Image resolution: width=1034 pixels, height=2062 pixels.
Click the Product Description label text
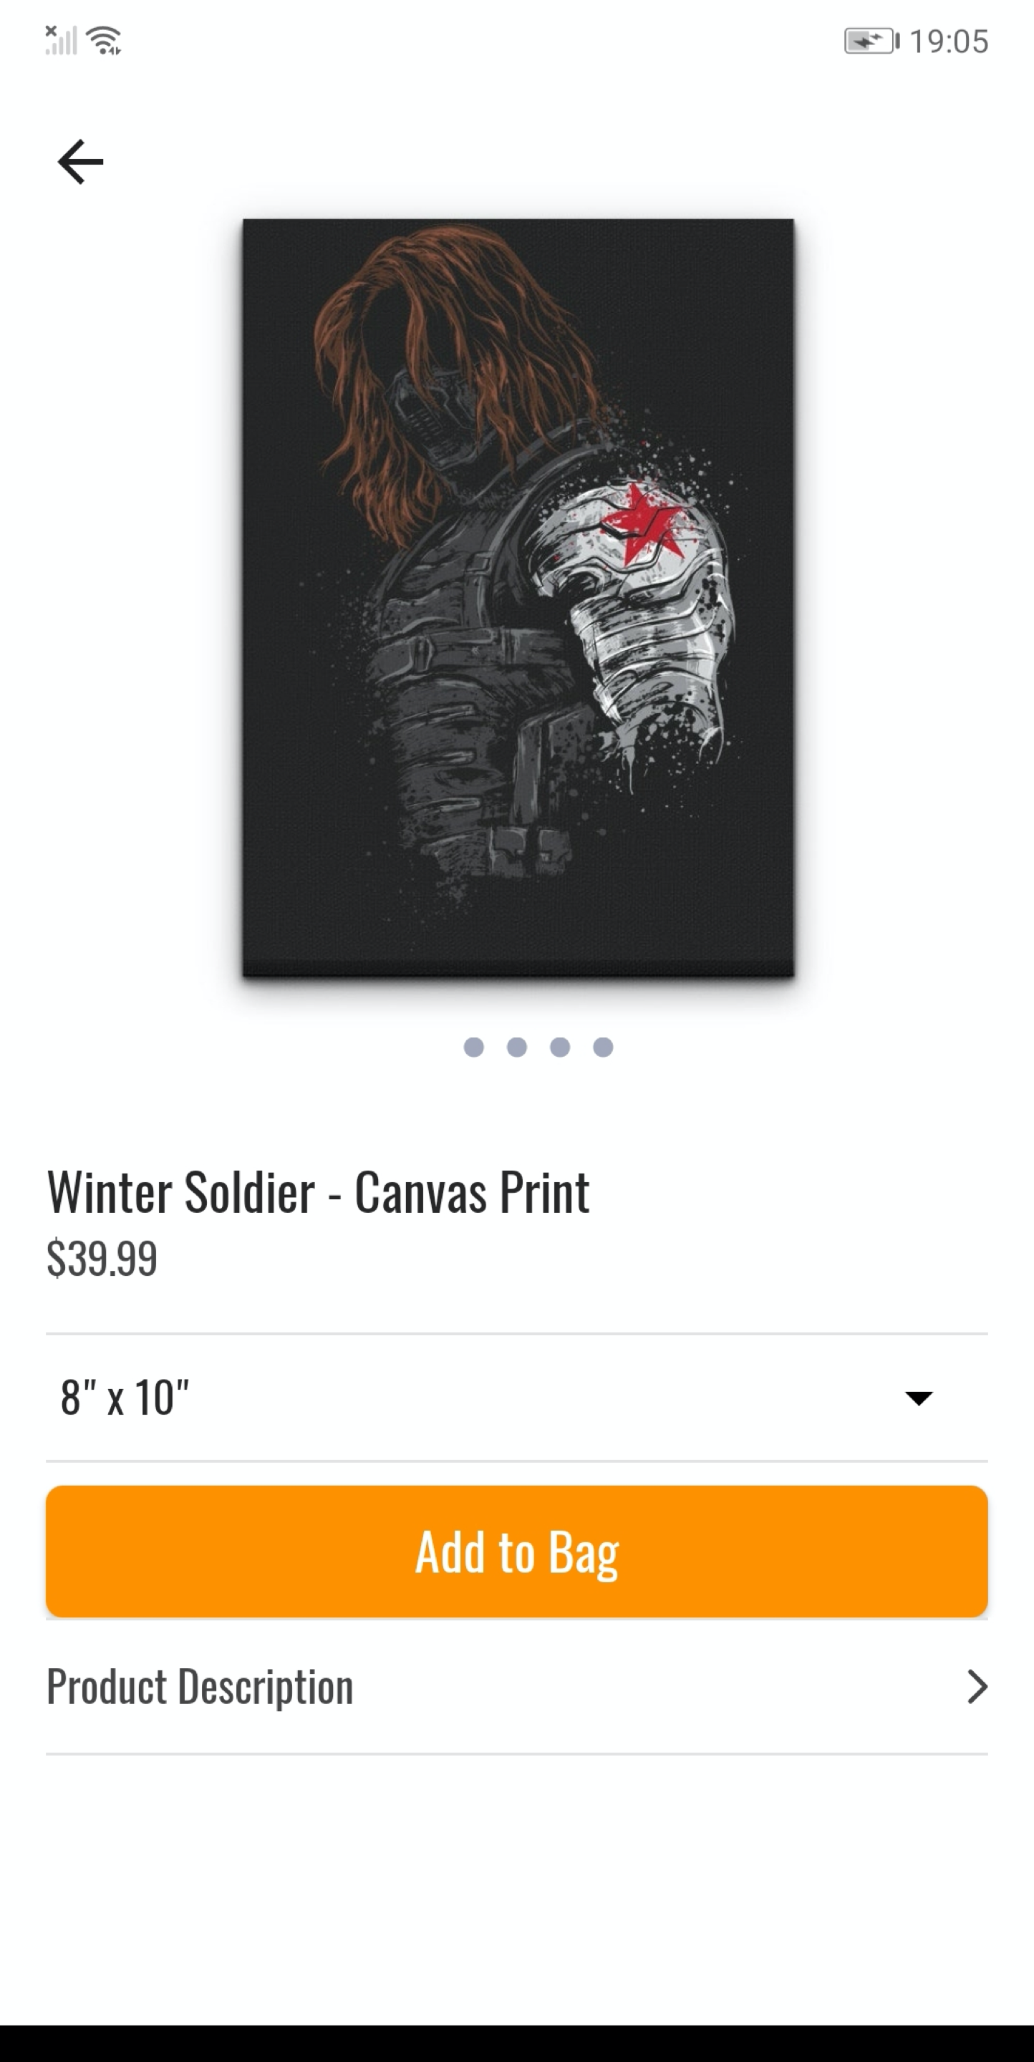click(x=200, y=1688)
